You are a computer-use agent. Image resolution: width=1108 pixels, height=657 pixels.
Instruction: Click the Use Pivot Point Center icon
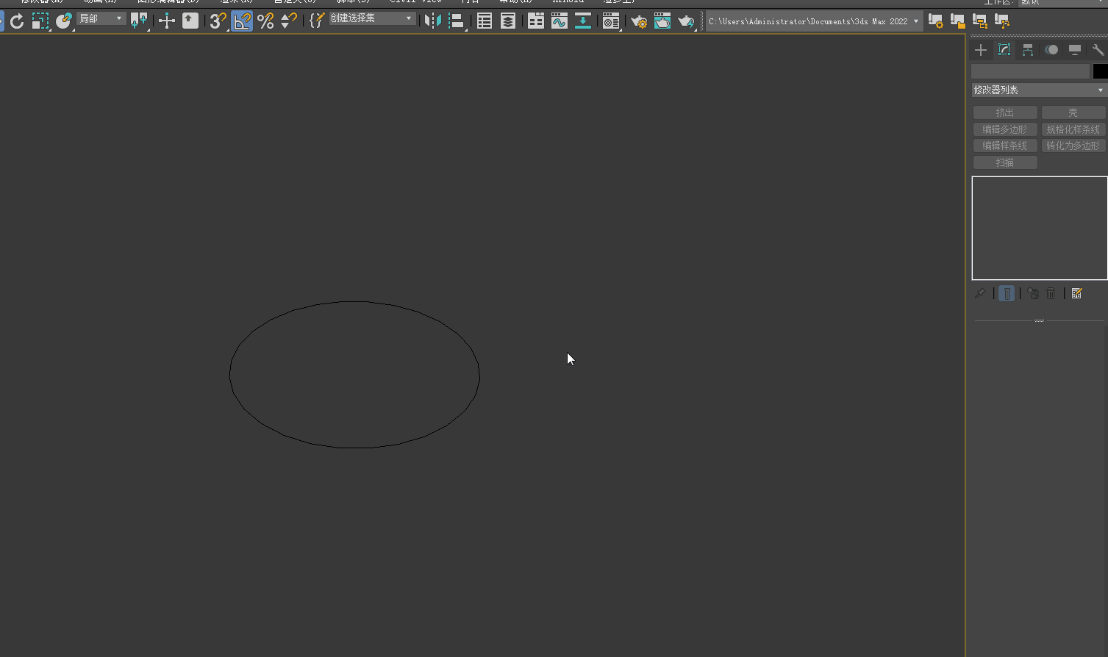pos(138,21)
